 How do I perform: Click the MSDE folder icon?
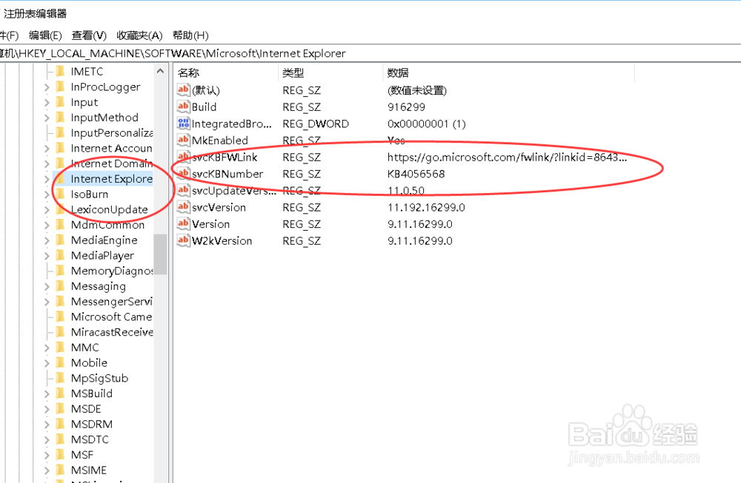(60, 408)
